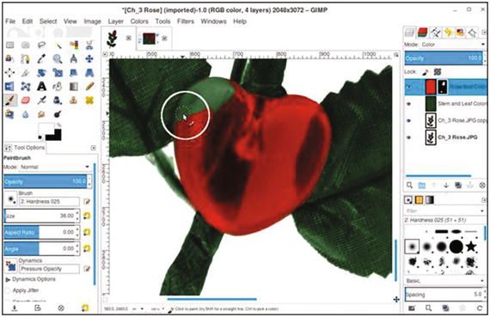Select the Paintbrush tool
The height and width of the screenshot is (317, 490).
[x=10, y=101]
